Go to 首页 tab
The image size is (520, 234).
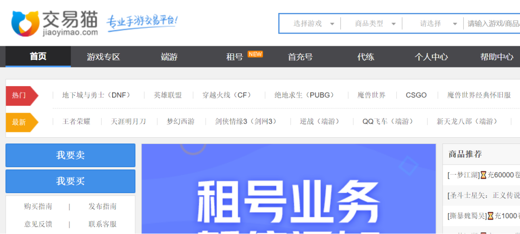tap(38, 57)
